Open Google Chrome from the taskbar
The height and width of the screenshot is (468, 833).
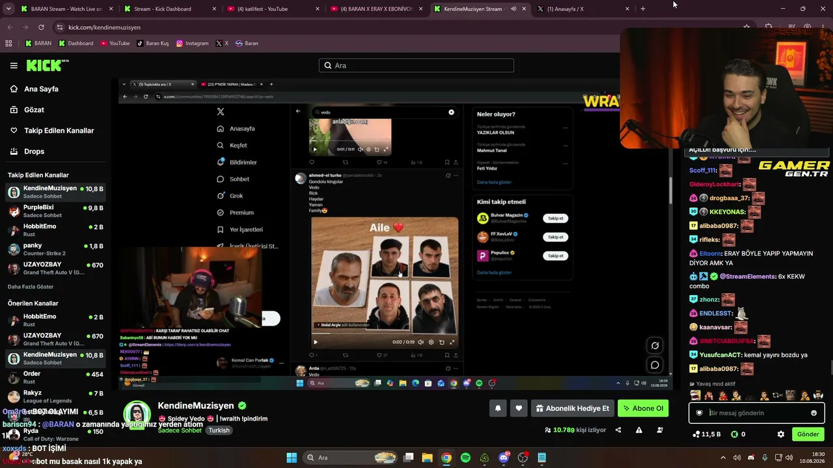[x=446, y=458]
